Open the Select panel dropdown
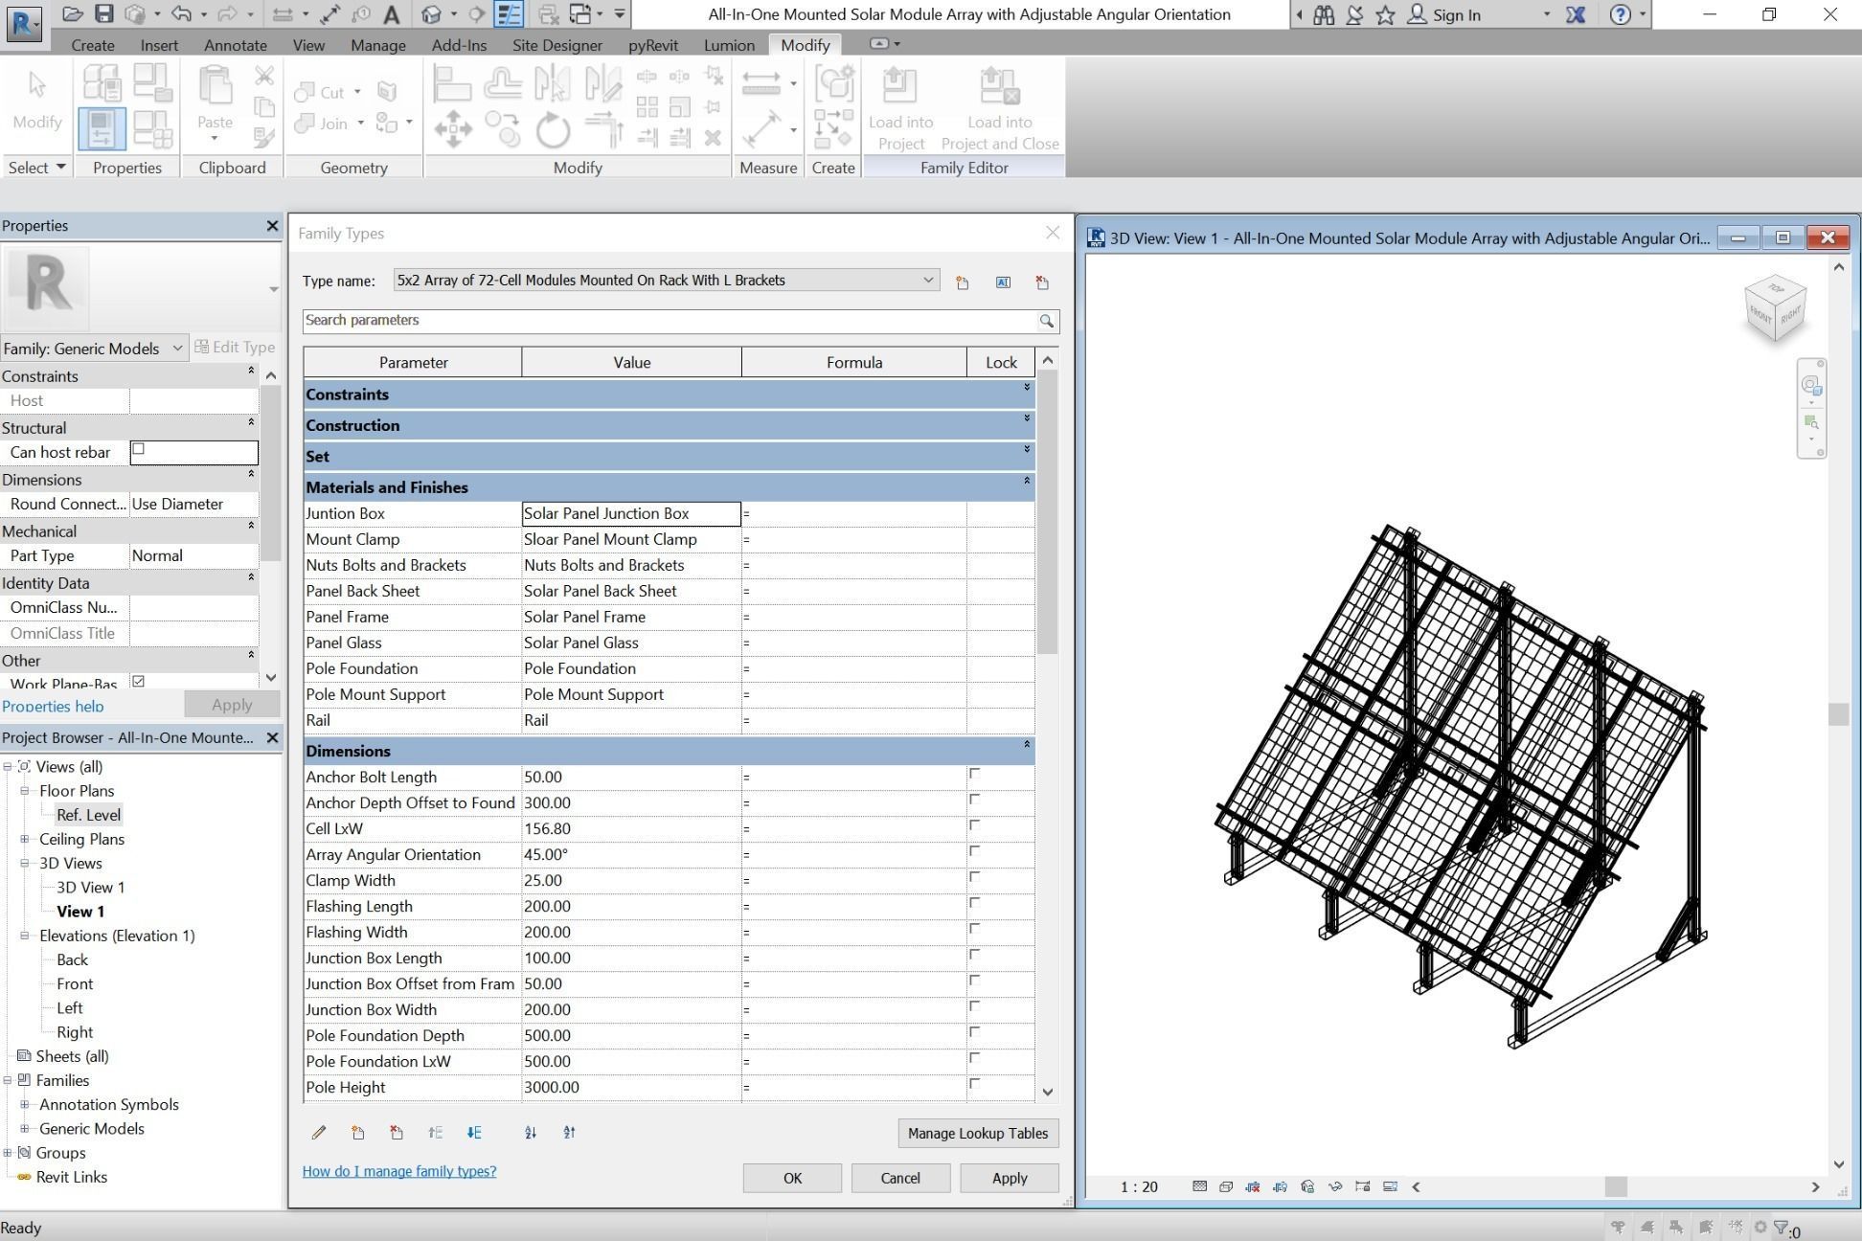The image size is (1862, 1241). click(37, 168)
